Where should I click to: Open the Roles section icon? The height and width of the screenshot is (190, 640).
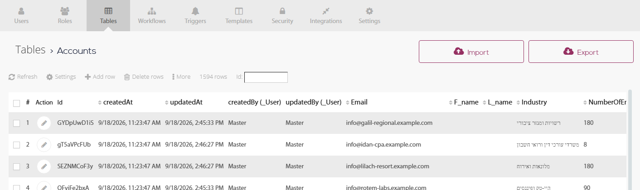(65, 11)
